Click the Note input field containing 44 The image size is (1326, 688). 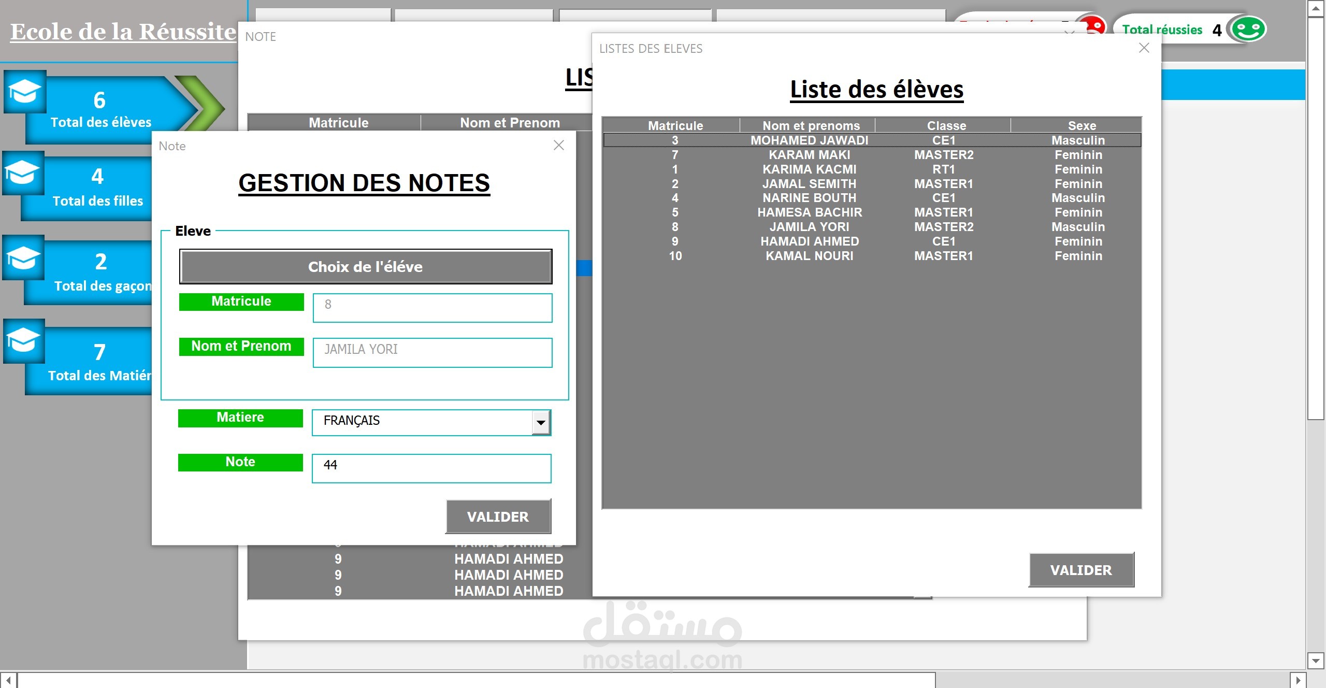point(431,468)
